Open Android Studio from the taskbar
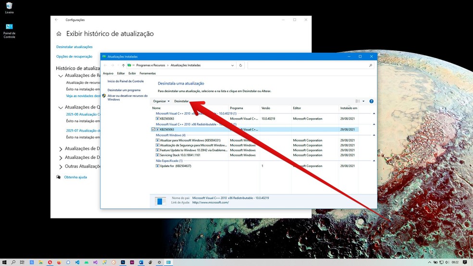Image resolution: width=473 pixels, height=266 pixels. tap(86, 262)
